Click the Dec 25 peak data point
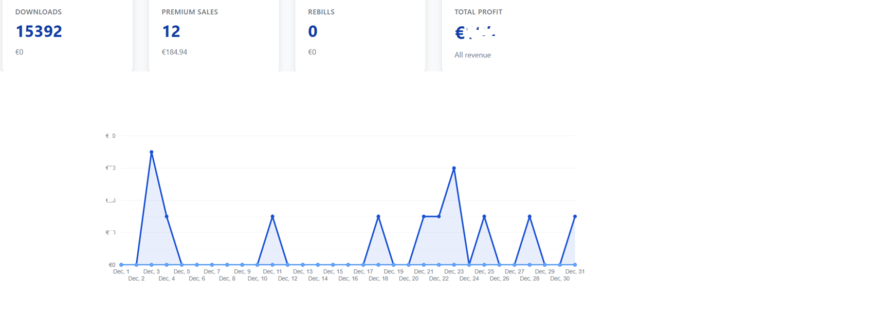Image resolution: width=877 pixels, height=333 pixels. (484, 216)
